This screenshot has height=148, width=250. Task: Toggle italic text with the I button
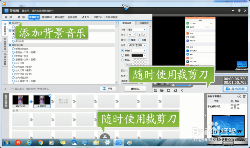[144, 35]
